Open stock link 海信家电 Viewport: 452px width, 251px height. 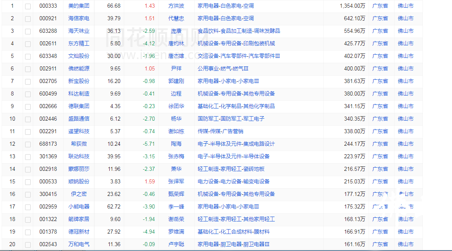(x=79, y=19)
